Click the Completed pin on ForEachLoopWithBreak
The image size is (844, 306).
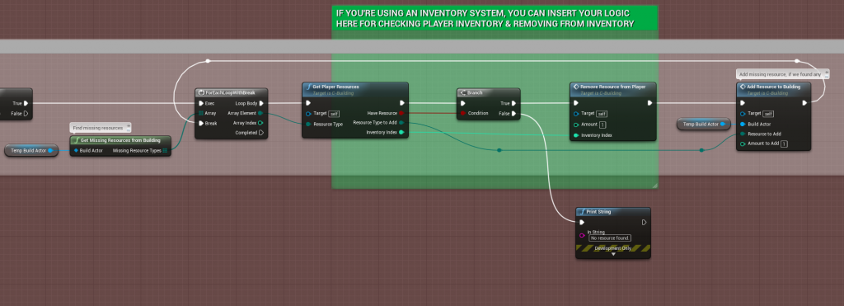coord(261,133)
